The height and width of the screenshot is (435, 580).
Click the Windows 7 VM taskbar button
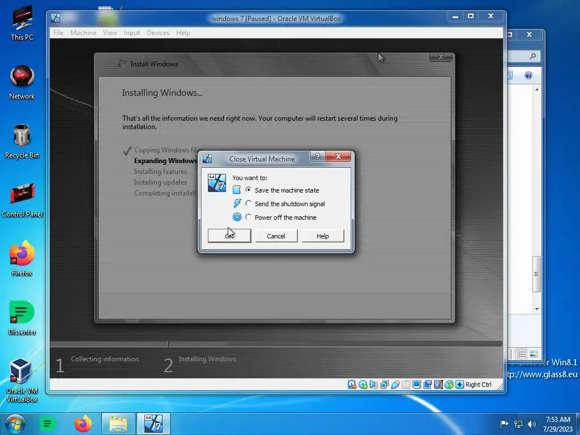coord(153,424)
